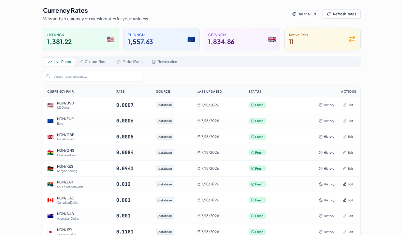Image resolution: width=403 pixels, height=235 pixels.
Task: Click the GBP/NGN value 1,834.86
Action: coord(221,42)
